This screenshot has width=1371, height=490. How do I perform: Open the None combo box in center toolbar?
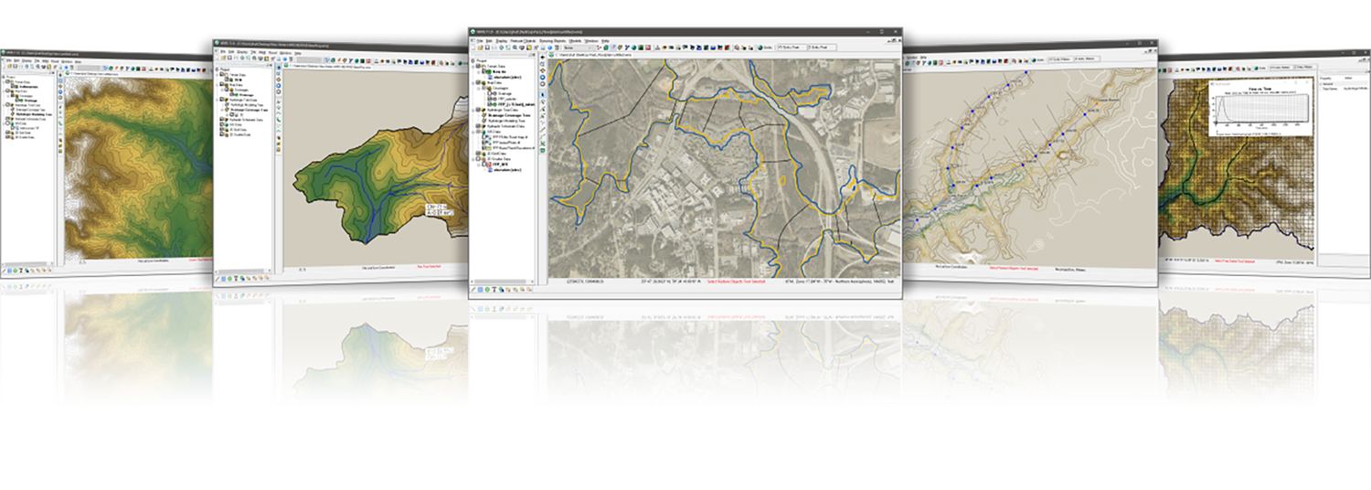[578, 48]
